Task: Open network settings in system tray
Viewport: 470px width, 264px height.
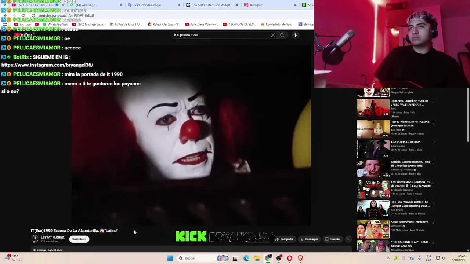Action: [x=438, y=258]
